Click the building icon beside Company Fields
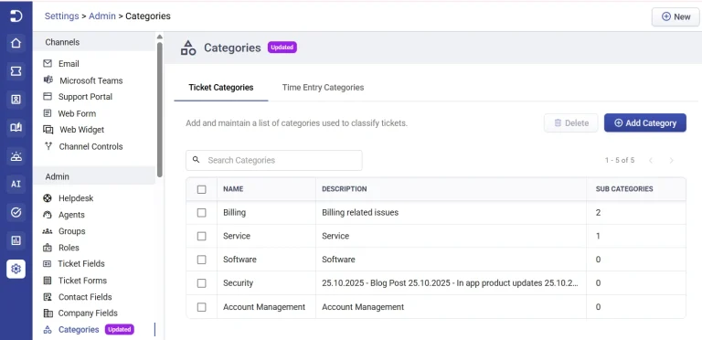Viewport: 702px width, 340px height. point(48,313)
